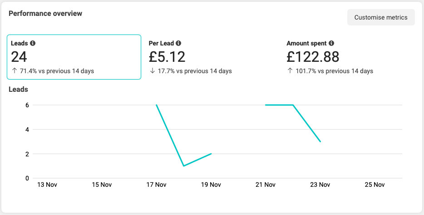Screen dimensions: 424x215
Task: Click the Performance overview heading
Action: (x=45, y=14)
